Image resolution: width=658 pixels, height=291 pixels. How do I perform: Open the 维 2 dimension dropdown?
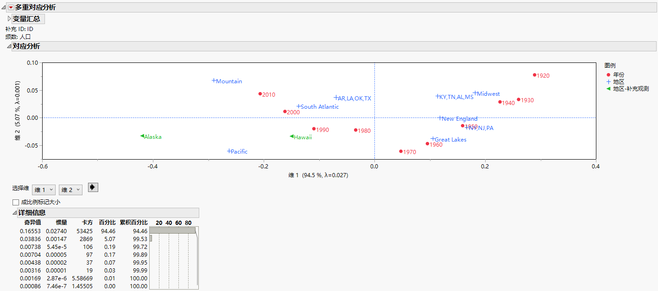70,190
